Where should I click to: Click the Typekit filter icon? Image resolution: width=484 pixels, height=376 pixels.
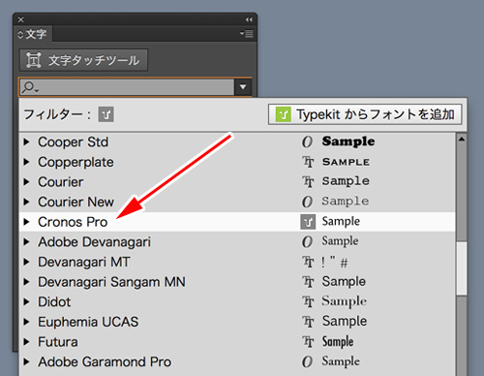[106, 114]
